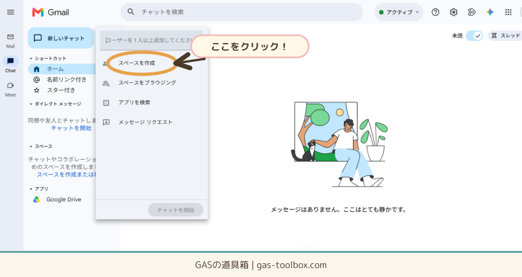Image resolution: width=522 pixels, height=277 pixels.
Task: Click チャットを開始 link in sidebar
Action: 71,128
